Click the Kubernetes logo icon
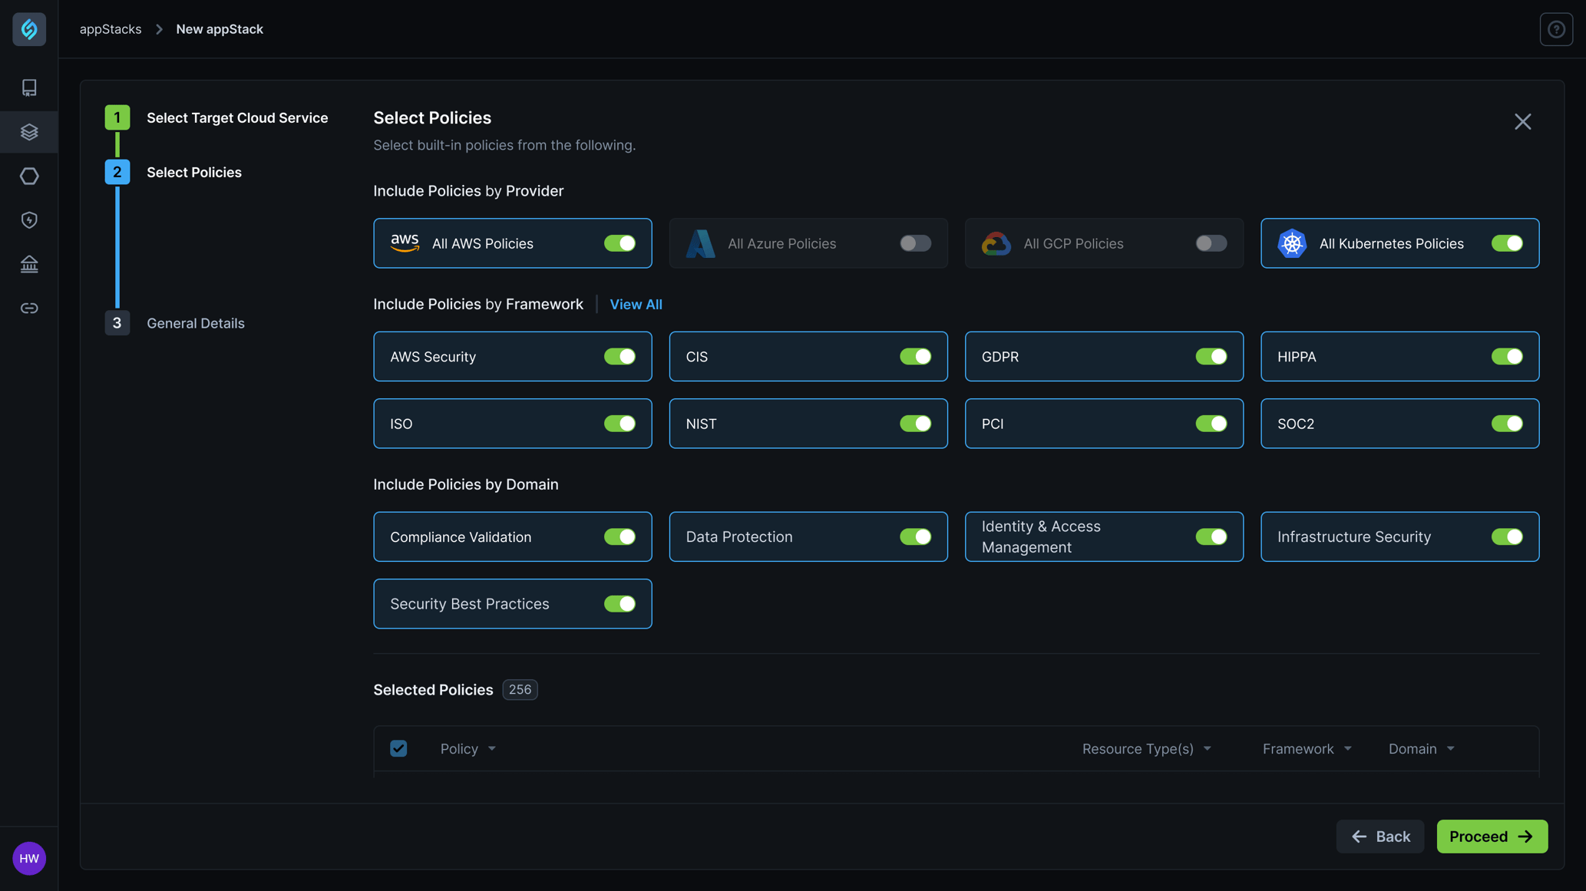 click(1292, 243)
